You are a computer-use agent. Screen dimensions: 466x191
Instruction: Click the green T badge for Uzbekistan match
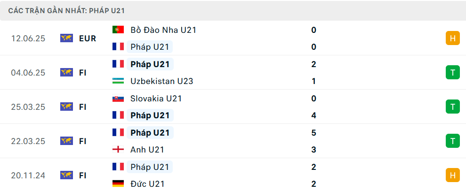pos(453,73)
